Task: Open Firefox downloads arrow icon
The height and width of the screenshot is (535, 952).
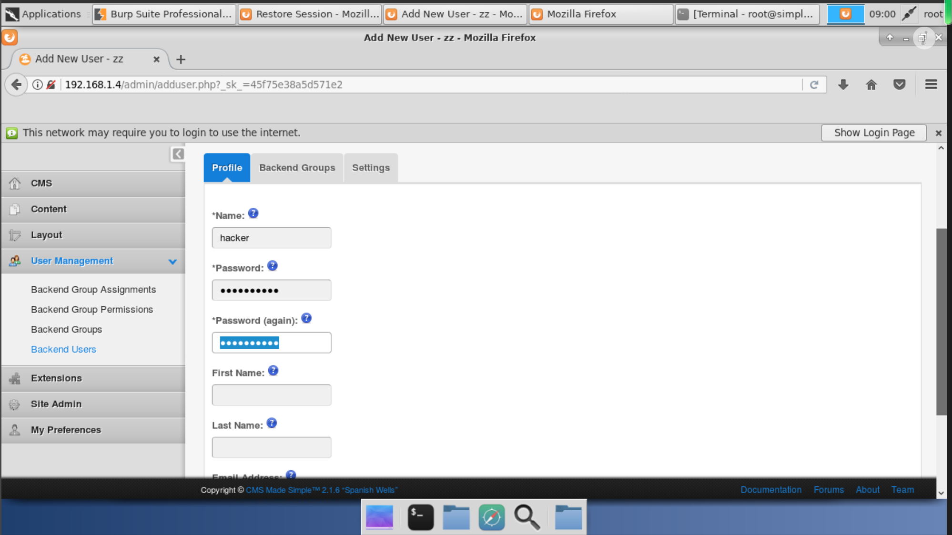Action: click(x=843, y=85)
